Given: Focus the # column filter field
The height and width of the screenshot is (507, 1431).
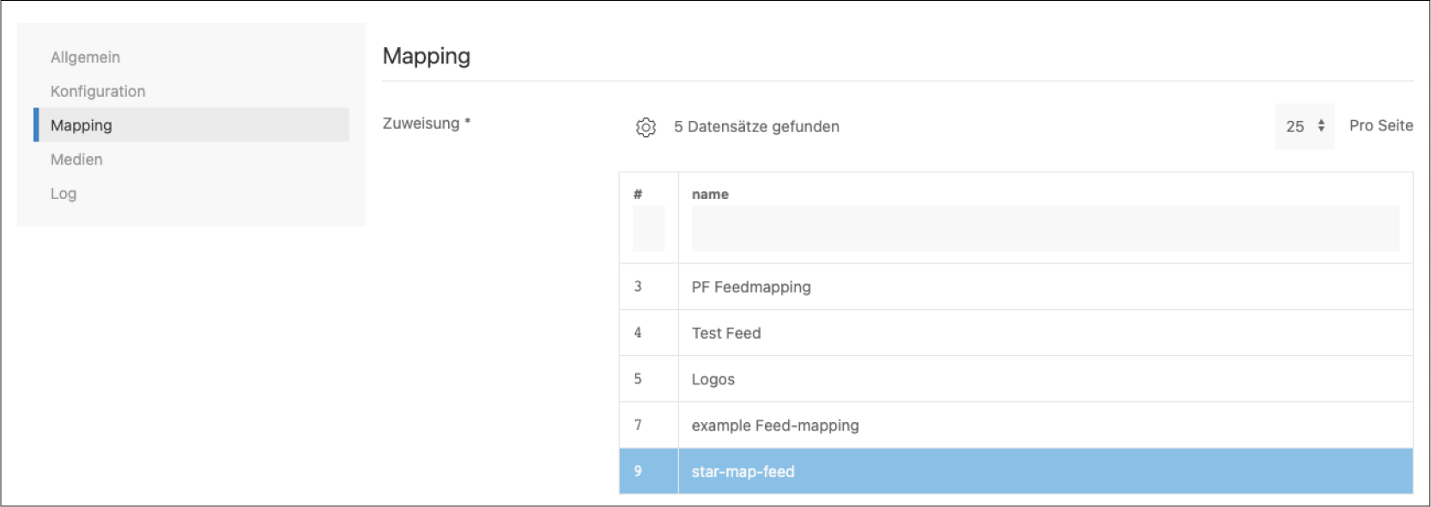Looking at the screenshot, I should [x=648, y=229].
